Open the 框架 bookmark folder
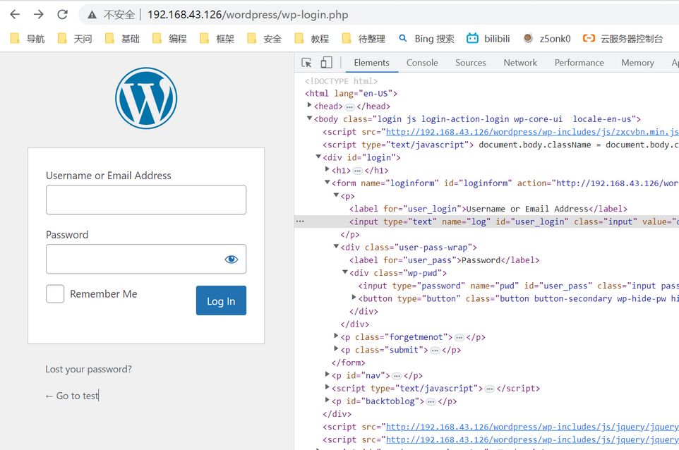The width and height of the screenshot is (679, 450). coord(217,39)
